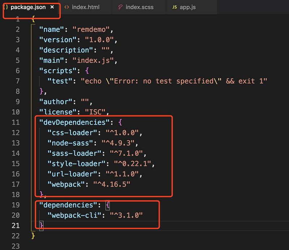Click the opening brace on line 1

(x=33, y=19)
